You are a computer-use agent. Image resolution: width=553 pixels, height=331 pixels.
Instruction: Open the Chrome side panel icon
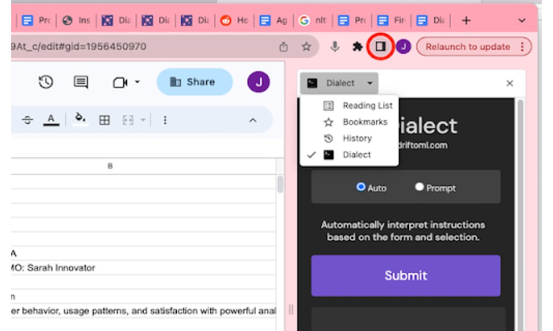380,46
